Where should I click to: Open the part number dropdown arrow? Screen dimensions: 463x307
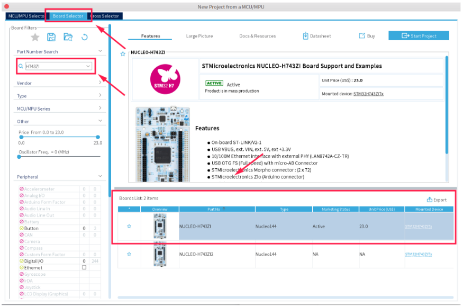click(x=88, y=66)
